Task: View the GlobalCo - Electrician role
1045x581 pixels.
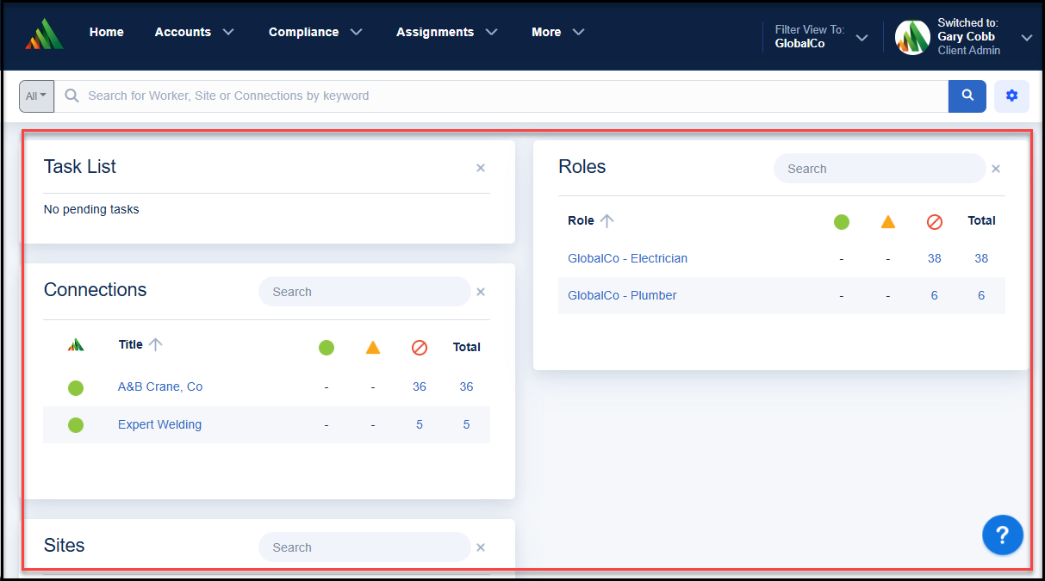Action: 627,258
